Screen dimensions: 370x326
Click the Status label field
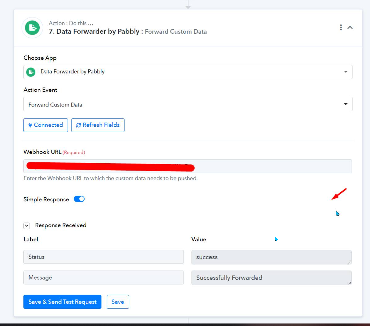point(103,257)
